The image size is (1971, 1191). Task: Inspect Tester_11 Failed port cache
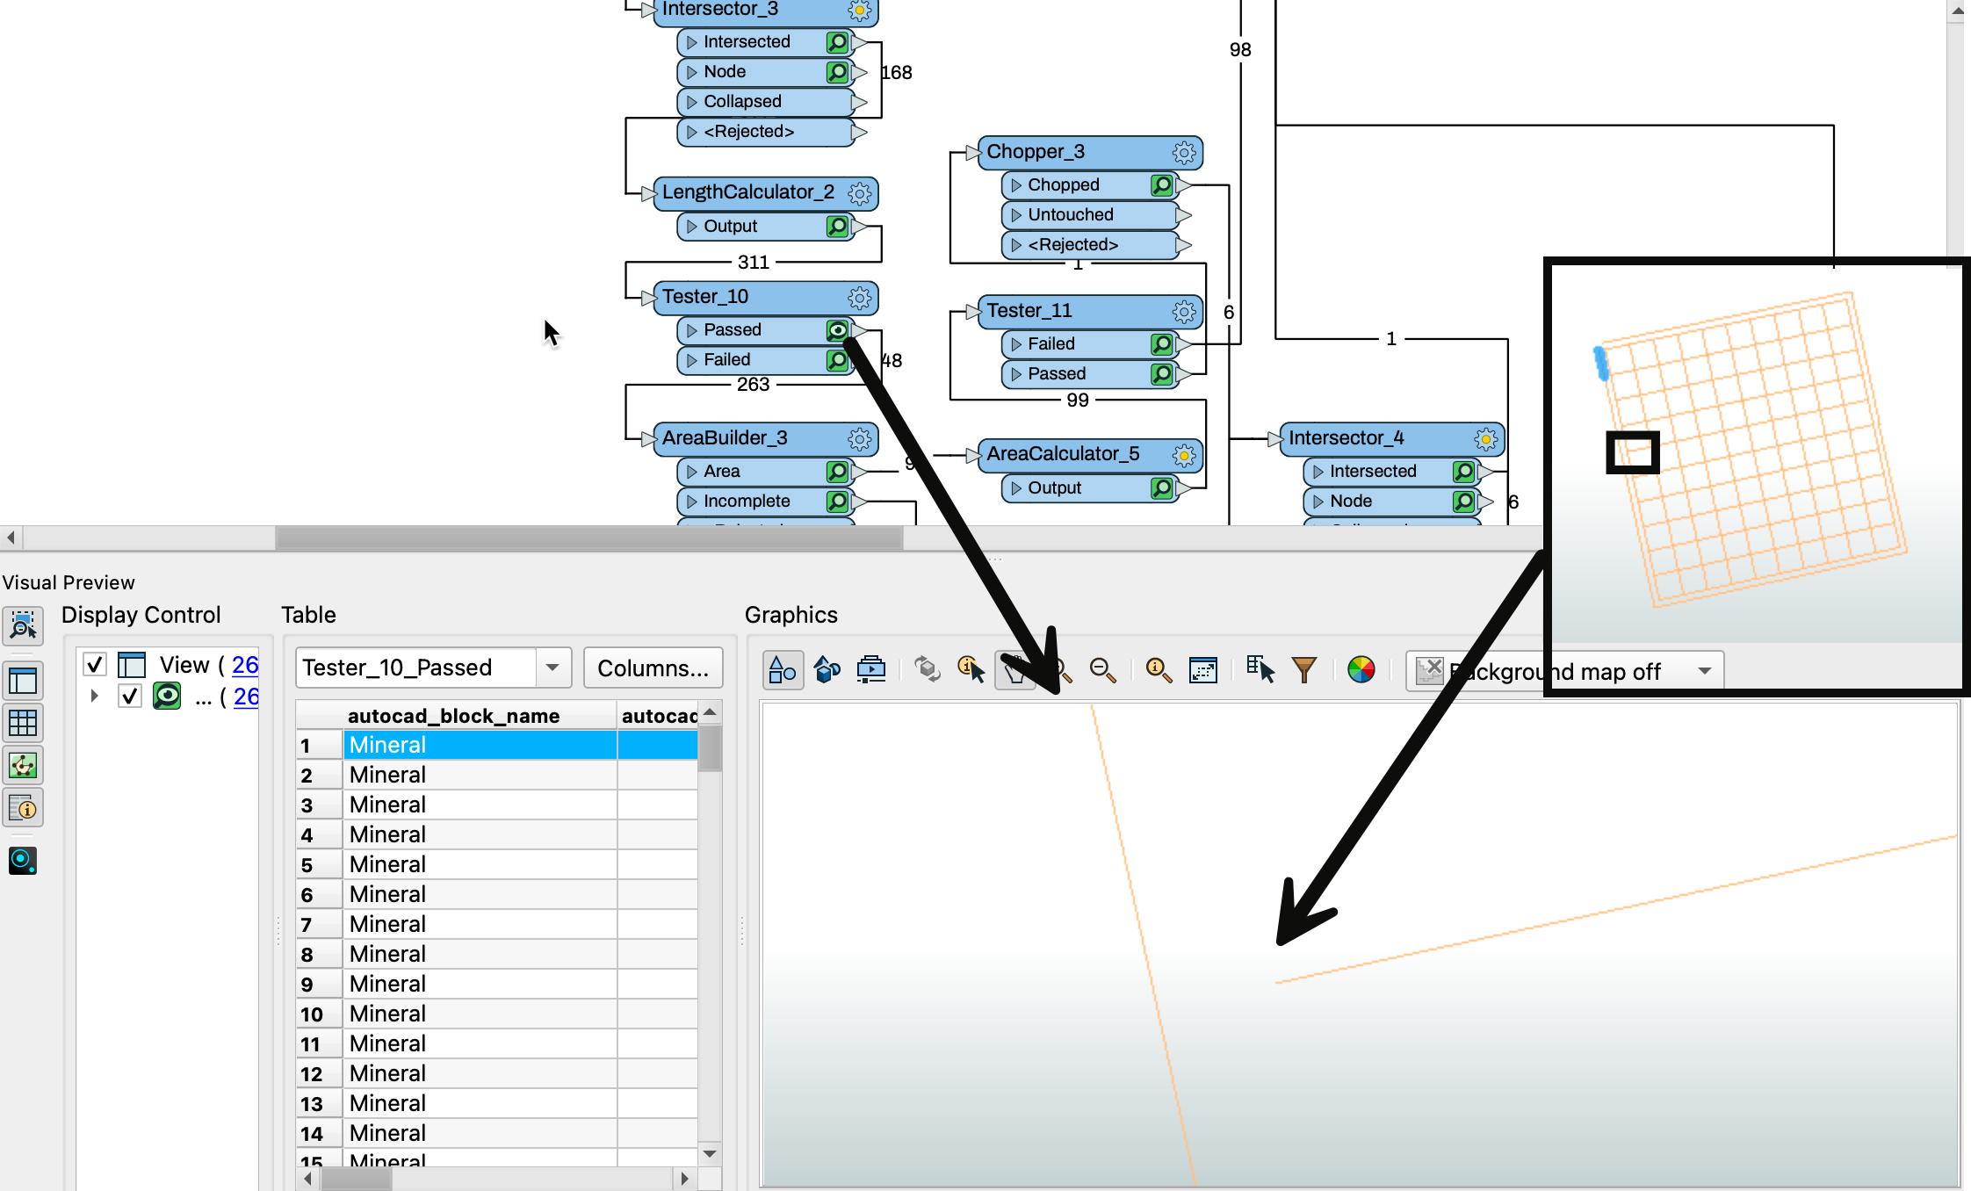pos(1162,344)
